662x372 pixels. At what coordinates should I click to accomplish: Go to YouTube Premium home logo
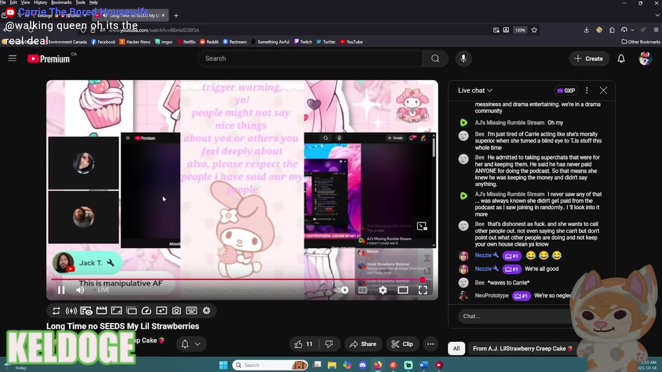49,59
